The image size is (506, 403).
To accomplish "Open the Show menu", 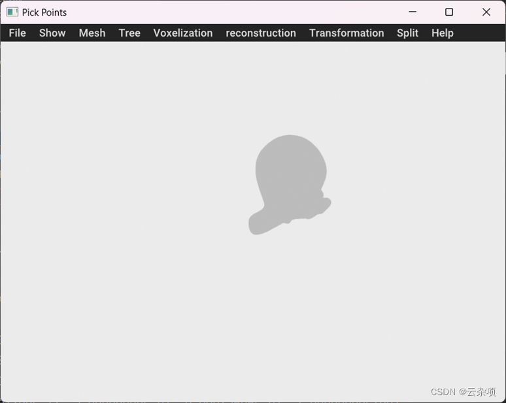I will point(52,33).
